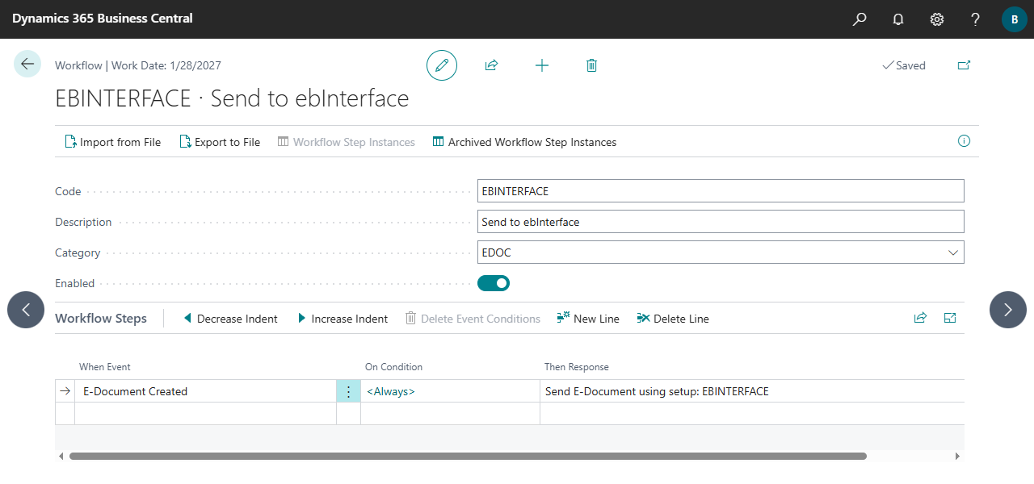Toggle the Enabled switch
This screenshot has height=484, width=1034.
[494, 283]
